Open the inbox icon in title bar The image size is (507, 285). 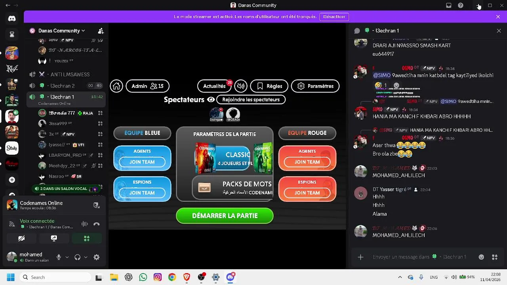pos(449,6)
